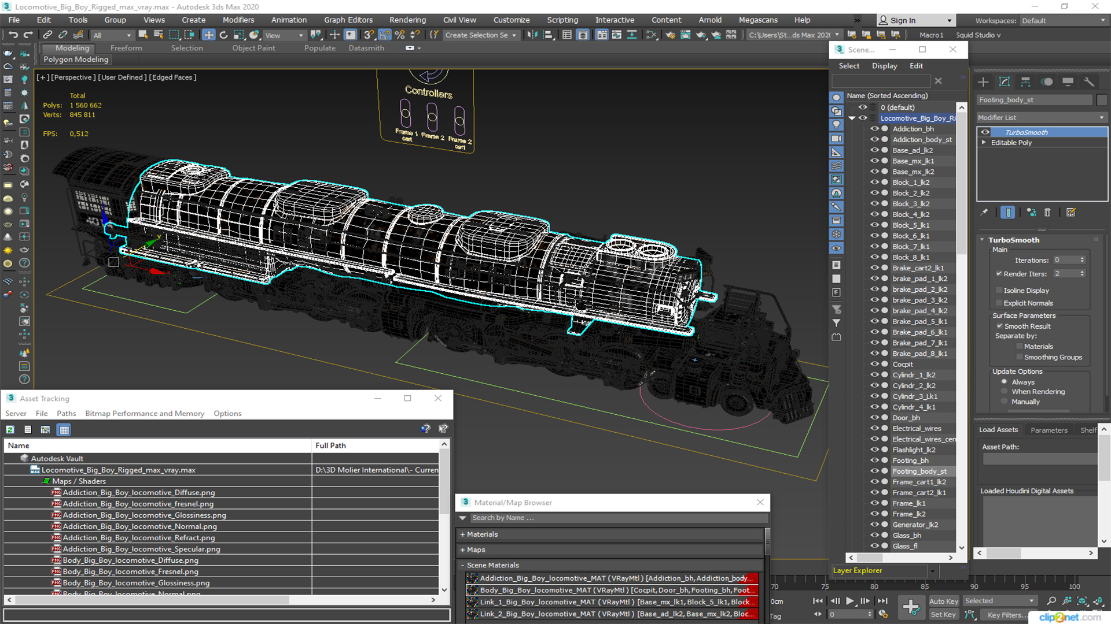Viewport: 1111px width, 624px height.
Task: Click the Set Key button
Action: click(x=943, y=615)
